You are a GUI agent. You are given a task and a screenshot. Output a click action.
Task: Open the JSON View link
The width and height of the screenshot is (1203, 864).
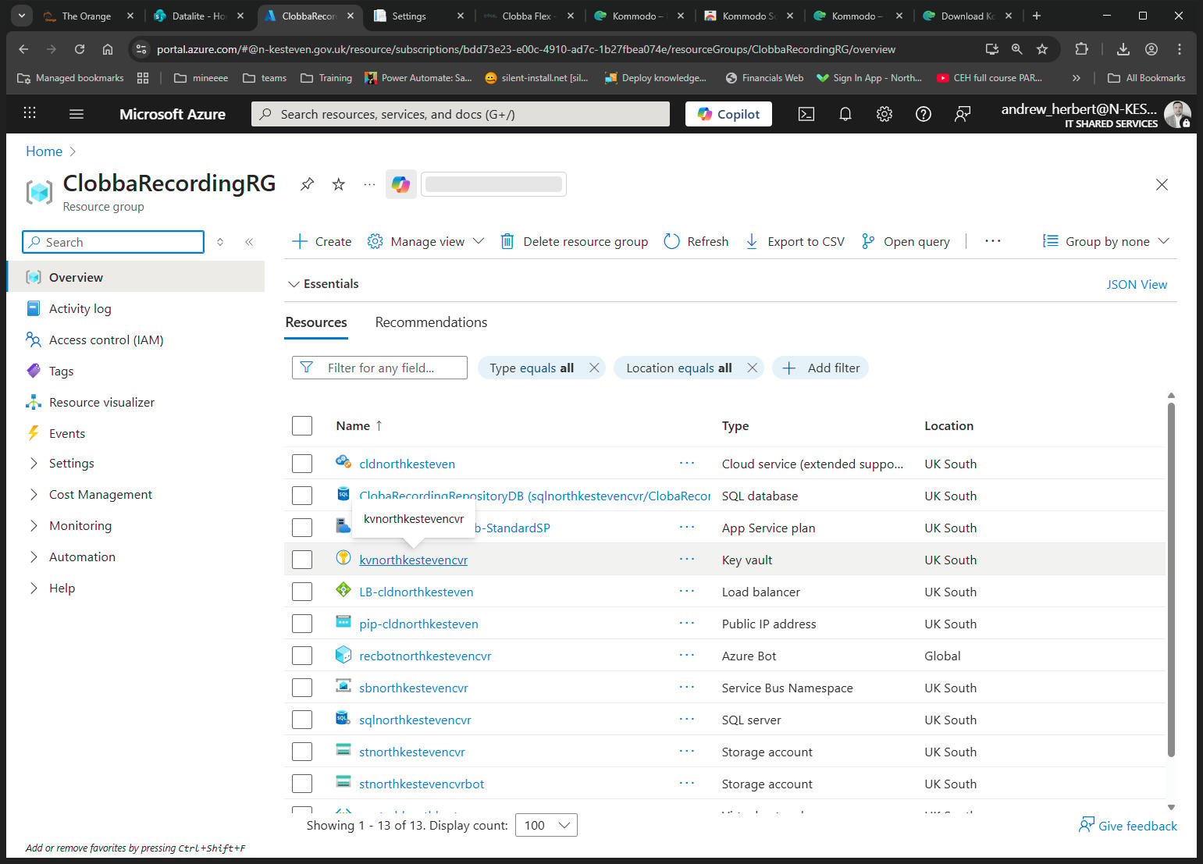(1137, 284)
